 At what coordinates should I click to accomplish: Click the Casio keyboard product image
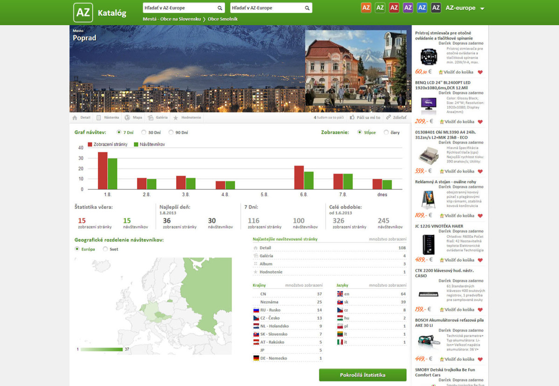(x=428, y=294)
